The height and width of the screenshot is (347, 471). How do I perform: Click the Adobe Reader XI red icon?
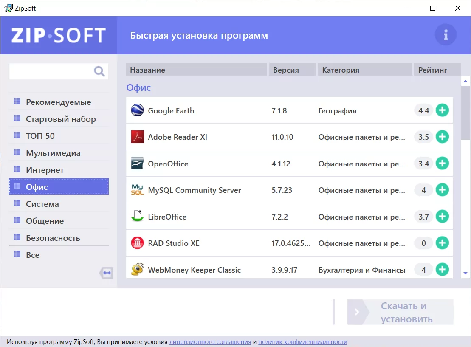pyautogui.click(x=138, y=137)
